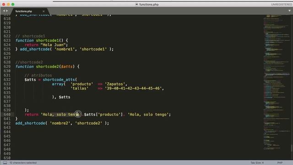Click 'shortcode1' function name on line 623
The image size is (293, 165).
pyautogui.click(x=47, y=40)
